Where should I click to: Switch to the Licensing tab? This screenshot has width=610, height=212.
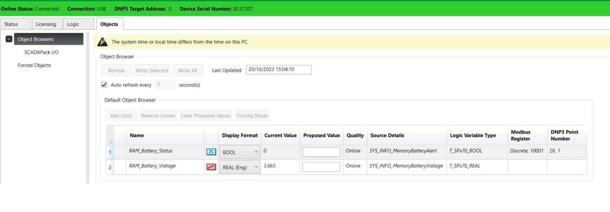coord(47,24)
